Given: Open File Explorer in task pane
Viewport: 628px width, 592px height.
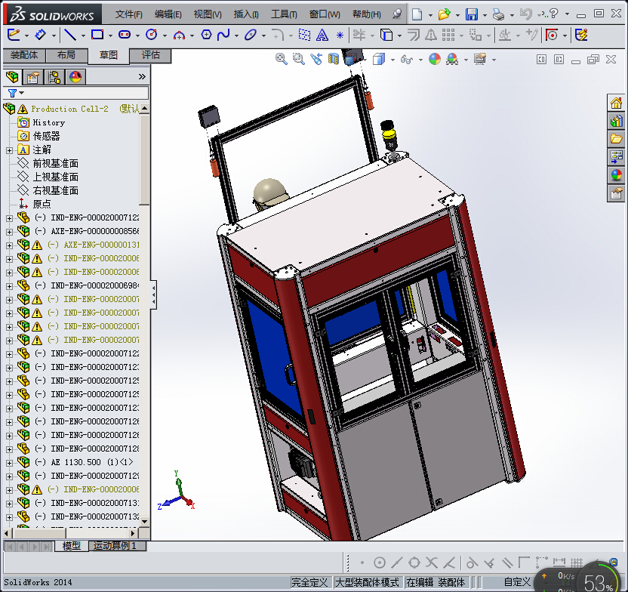Looking at the screenshot, I should (616, 139).
